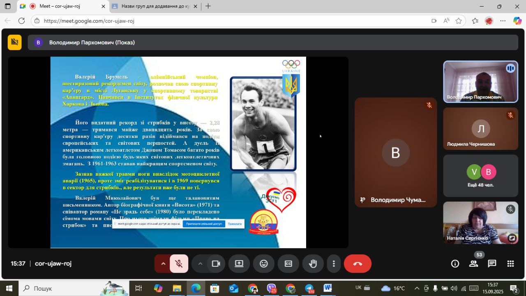The width and height of the screenshot is (526, 296).
Task: Show the participants list
Action: pyautogui.click(x=473, y=264)
